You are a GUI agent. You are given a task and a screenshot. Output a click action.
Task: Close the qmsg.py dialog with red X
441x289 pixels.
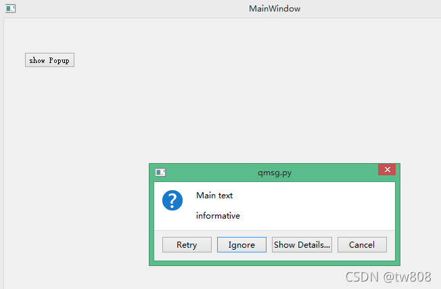click(387, 169)
